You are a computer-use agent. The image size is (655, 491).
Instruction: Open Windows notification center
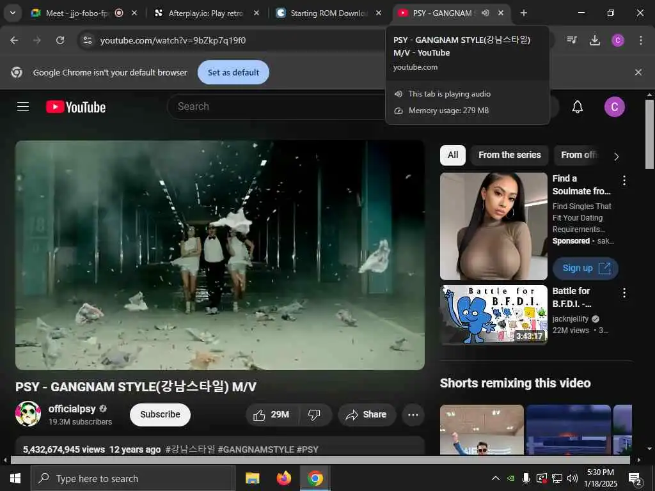click(x=635, y=479)
